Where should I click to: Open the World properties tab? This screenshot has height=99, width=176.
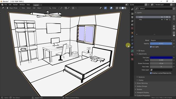pos(132,28)
